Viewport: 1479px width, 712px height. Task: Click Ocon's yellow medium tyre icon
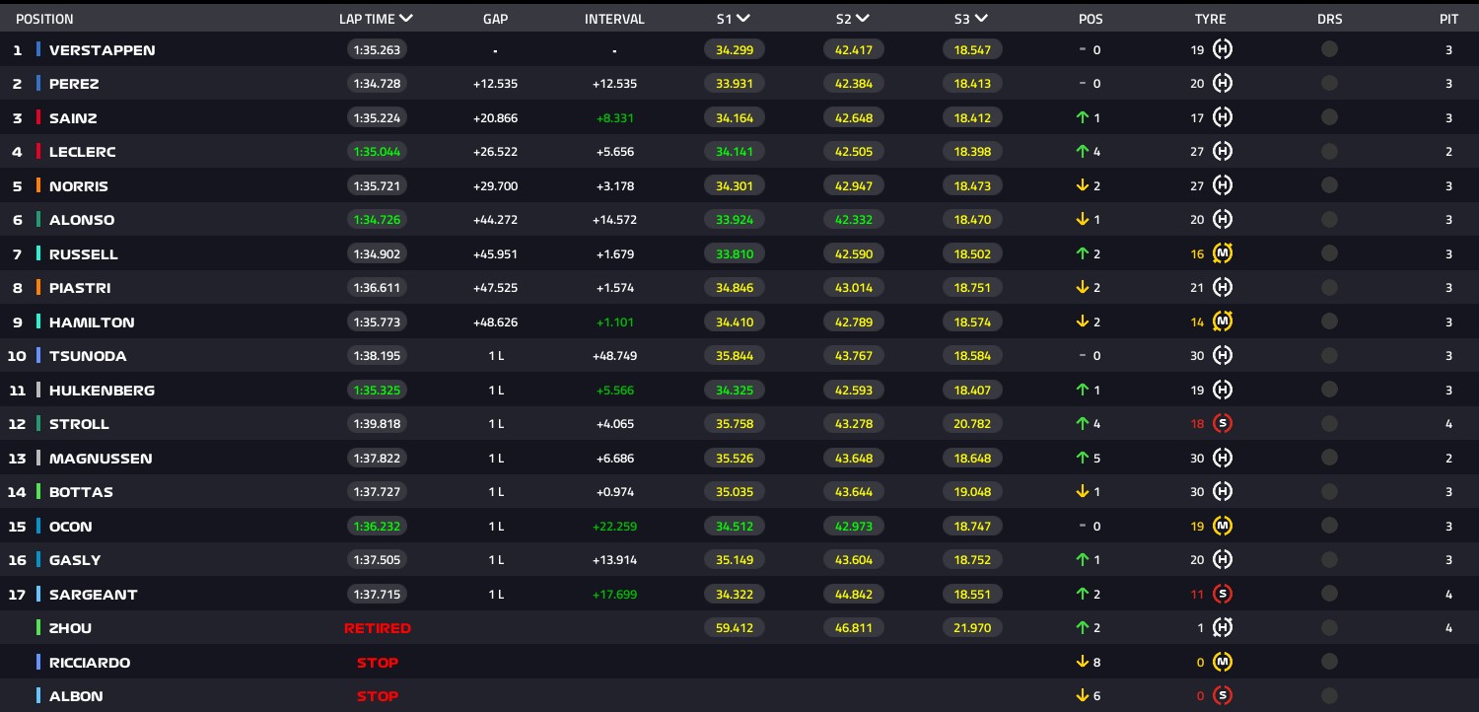click(1223, 527)
